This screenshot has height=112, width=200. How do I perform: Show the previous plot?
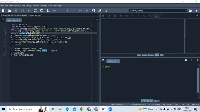tap(132, 16)
